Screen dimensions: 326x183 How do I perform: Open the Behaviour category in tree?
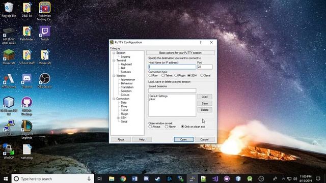pyautogui.click(x=127, y=83)
